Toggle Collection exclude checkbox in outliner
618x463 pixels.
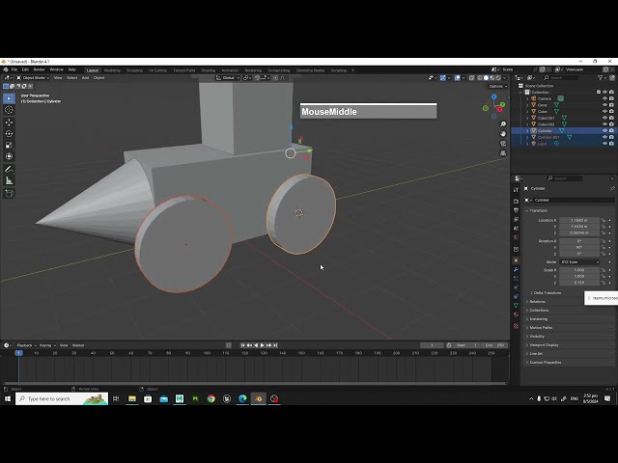599,93
